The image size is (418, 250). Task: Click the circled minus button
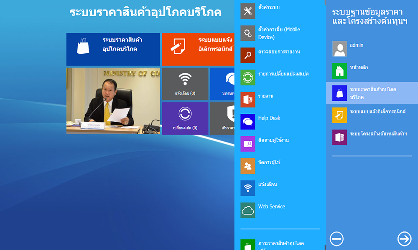[x=336, y=239]
